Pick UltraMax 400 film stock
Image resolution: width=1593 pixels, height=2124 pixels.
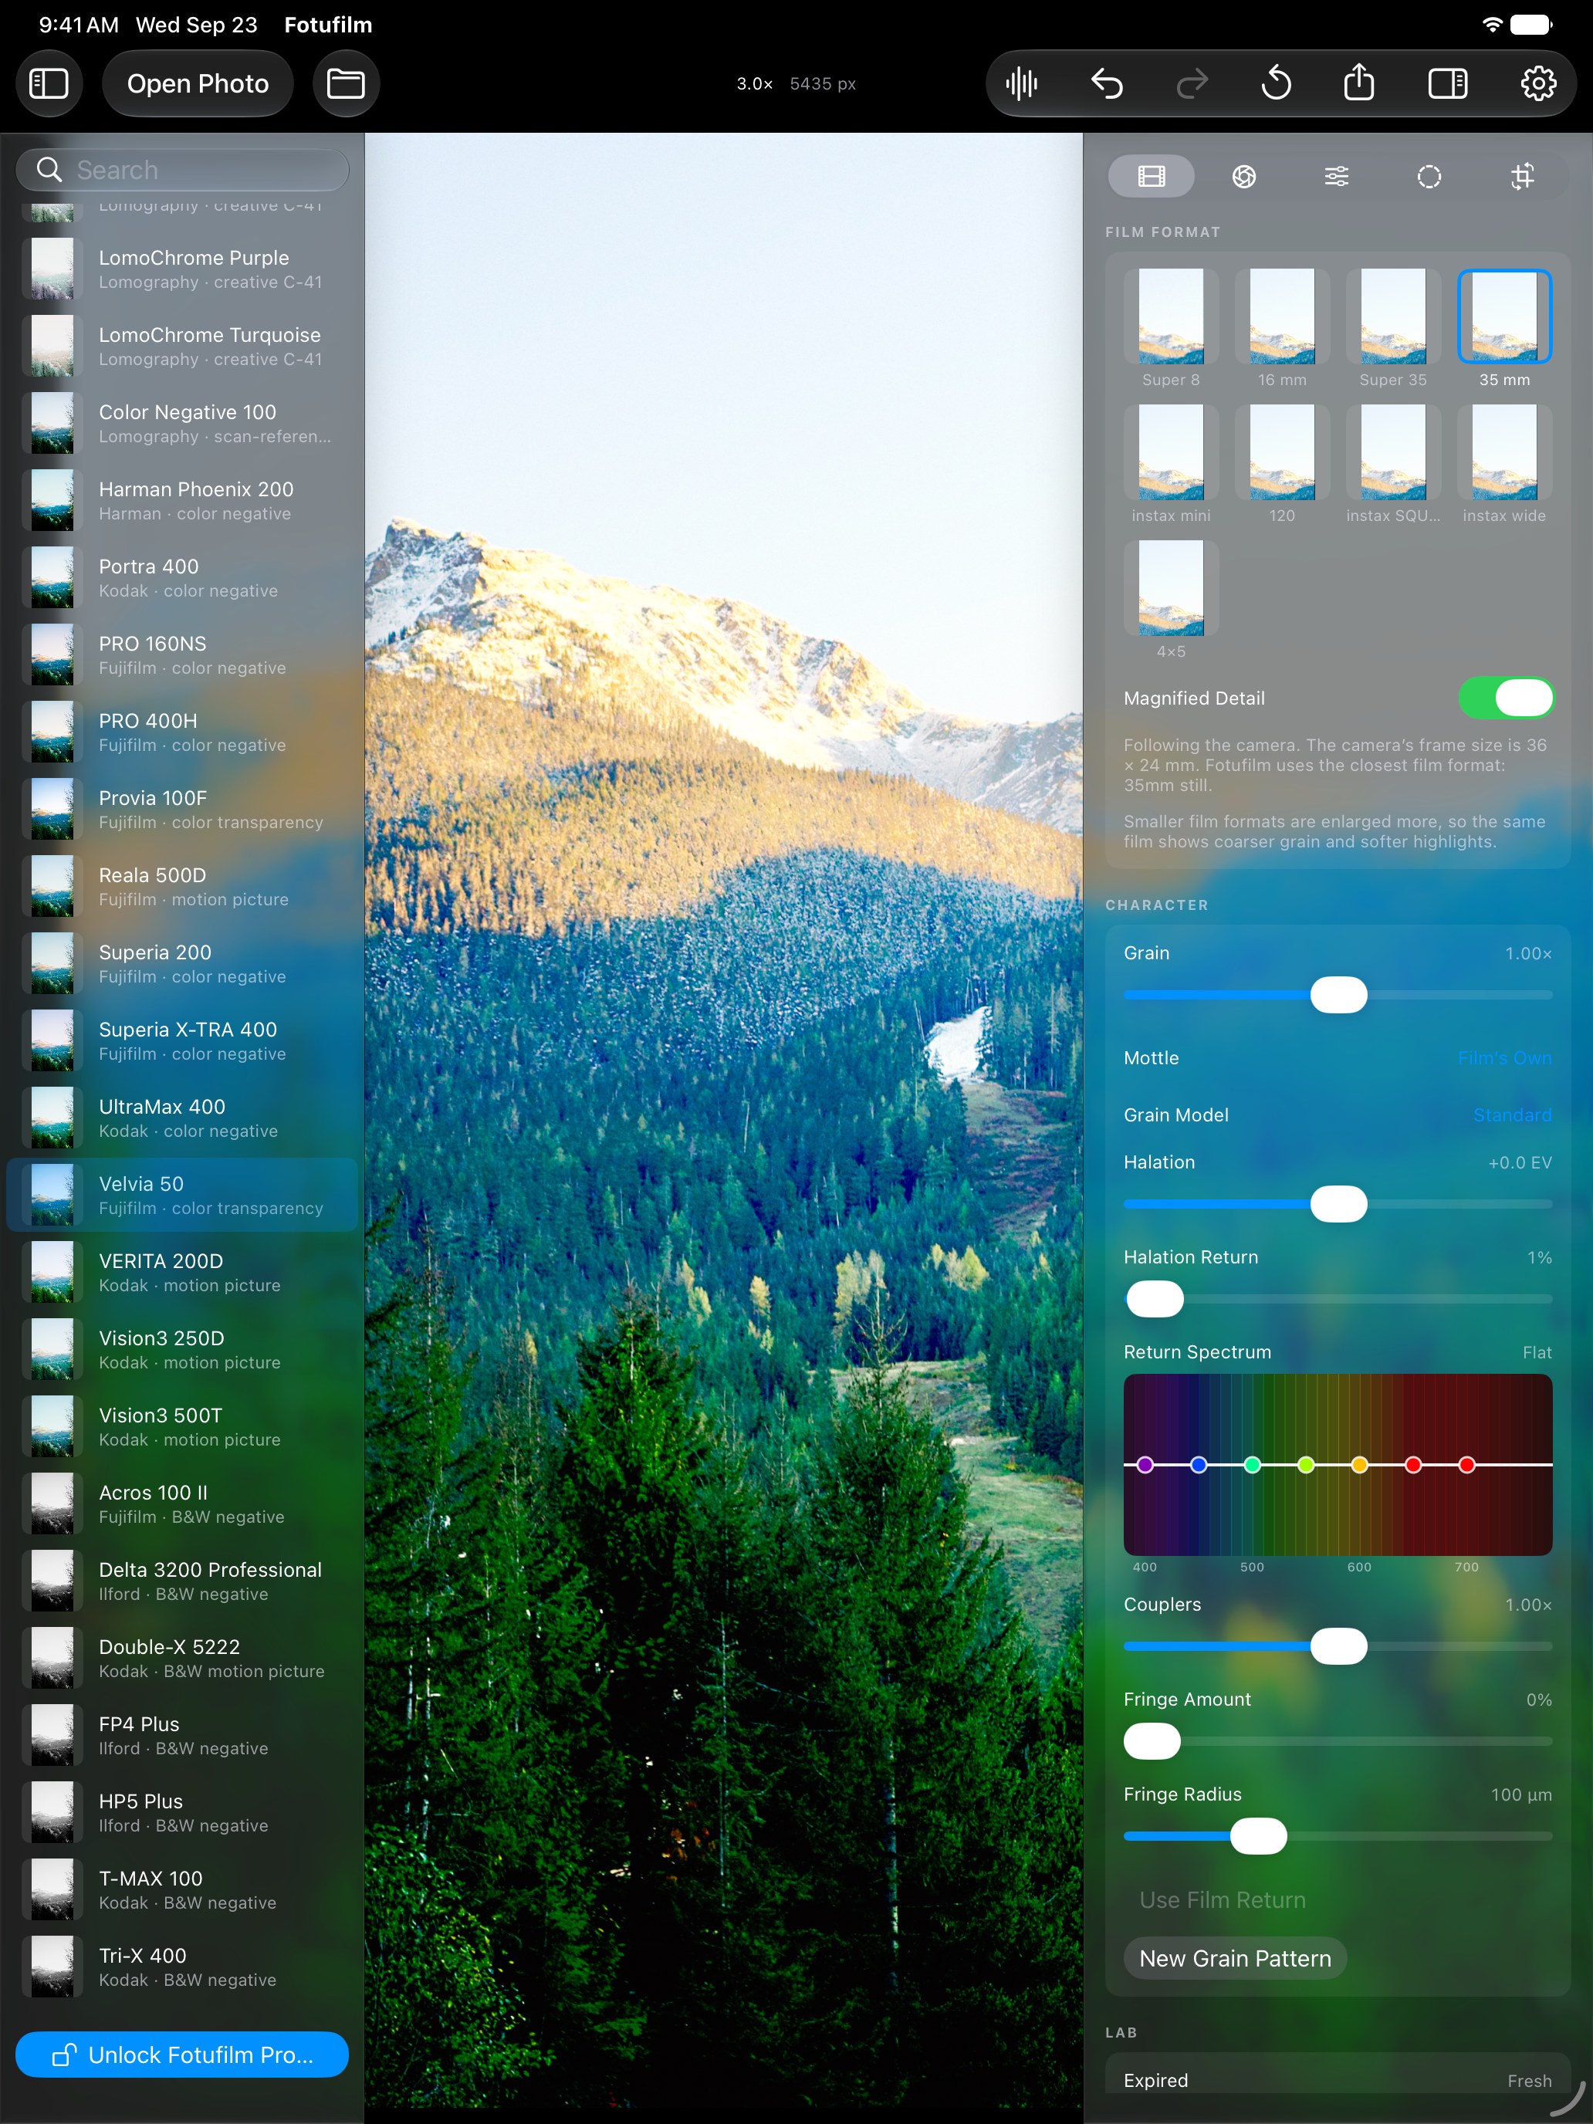pyautogui.click(x=181, y=1118)
